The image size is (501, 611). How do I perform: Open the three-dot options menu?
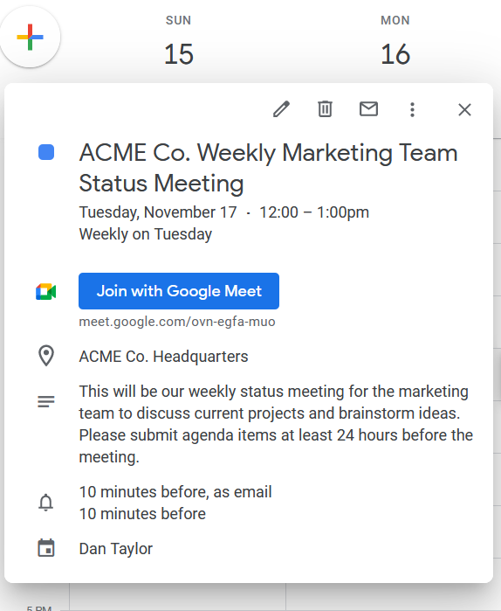click(x=412, y=109)
